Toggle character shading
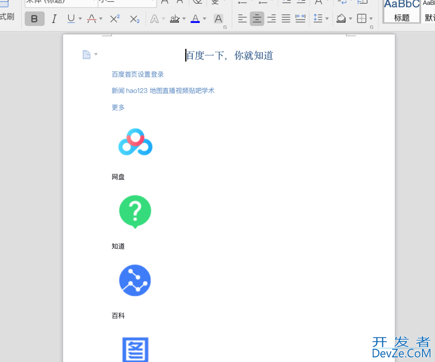The image size is (435, 362). coord(218,19)
